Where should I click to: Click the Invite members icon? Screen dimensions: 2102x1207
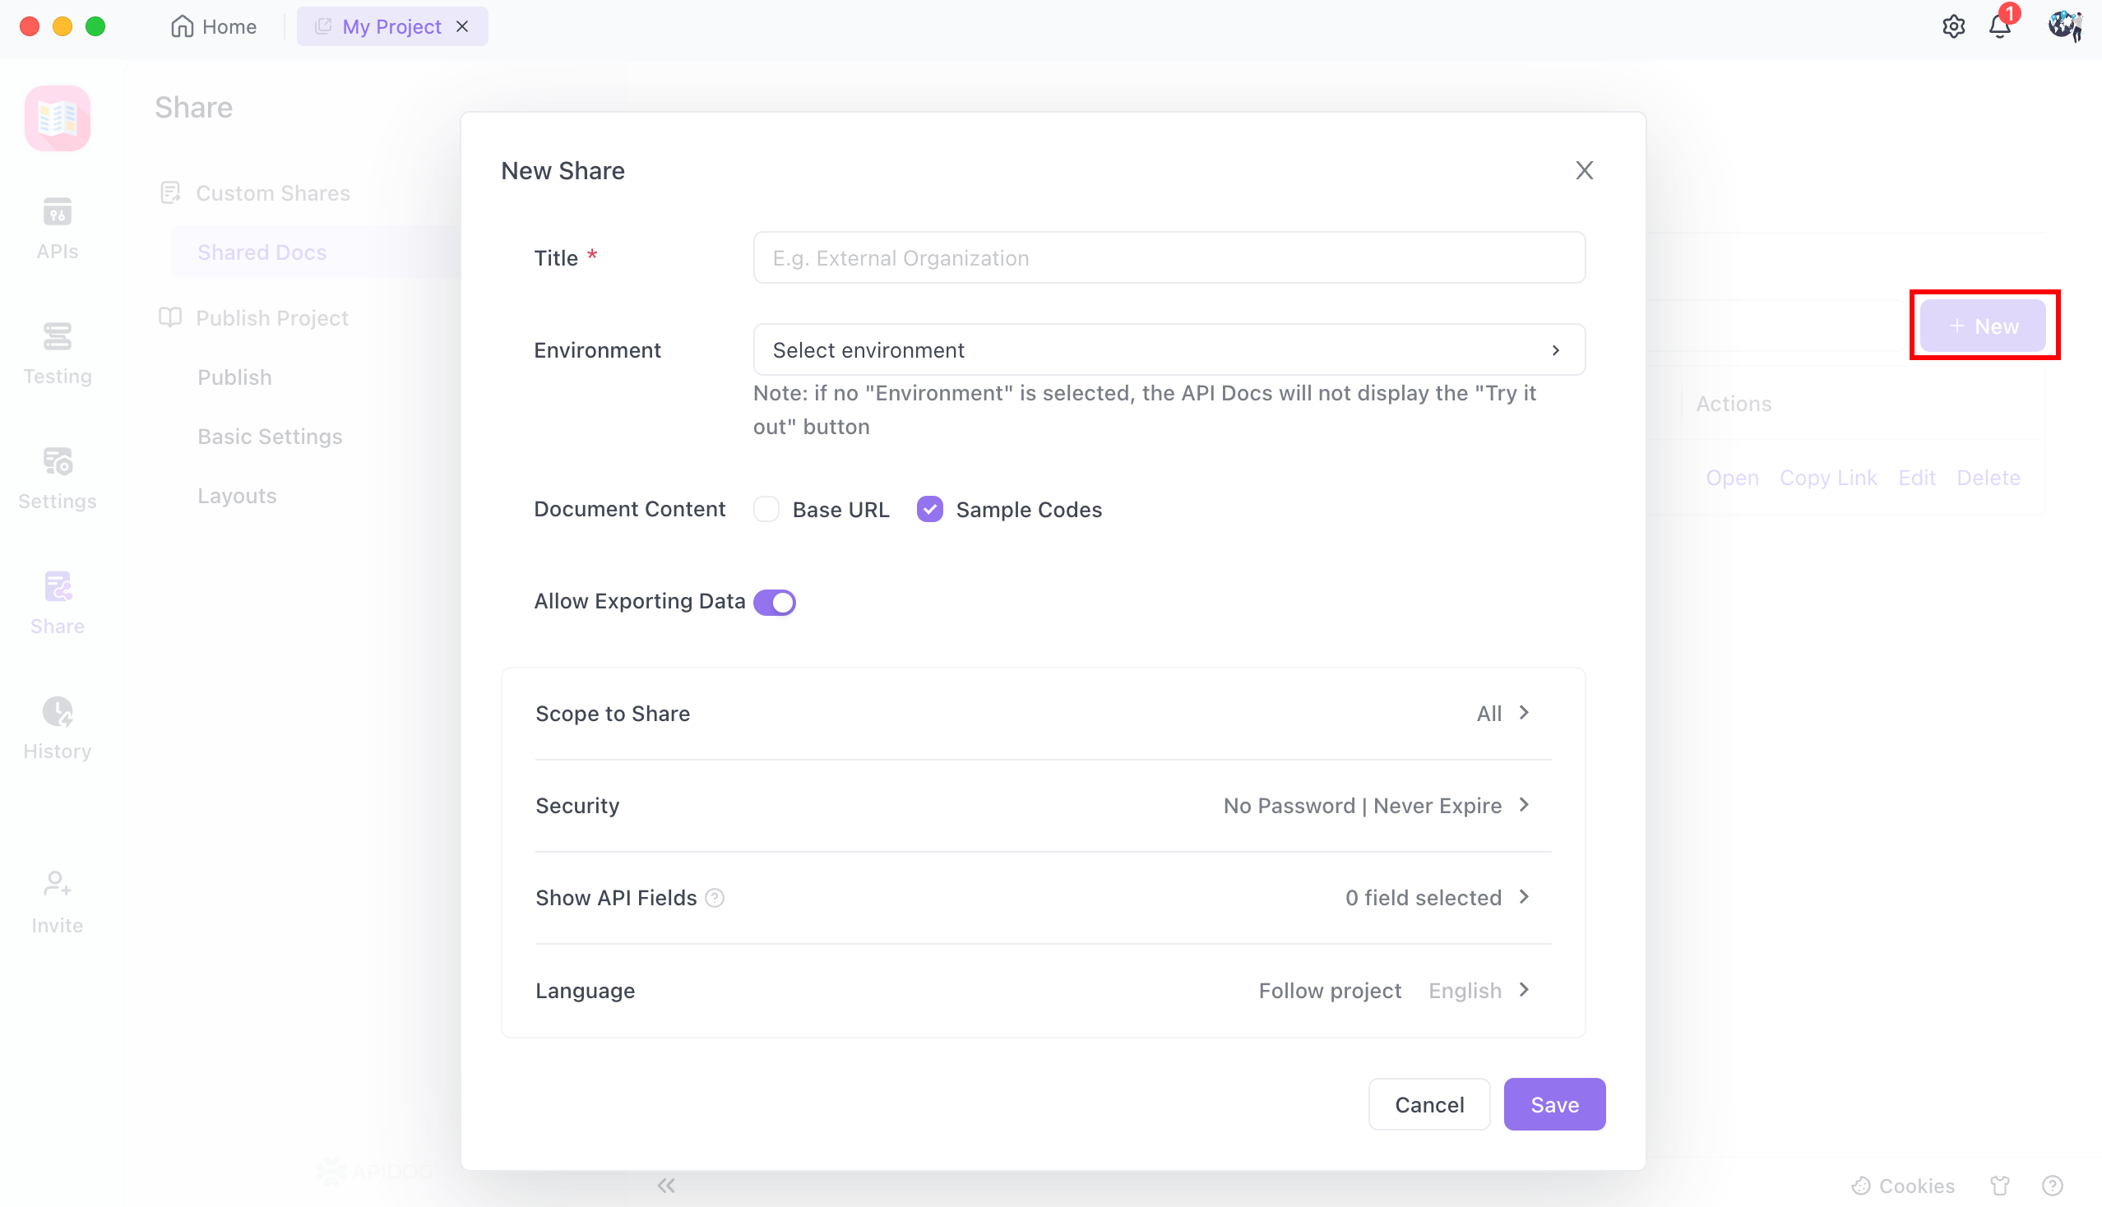[58, 885]
